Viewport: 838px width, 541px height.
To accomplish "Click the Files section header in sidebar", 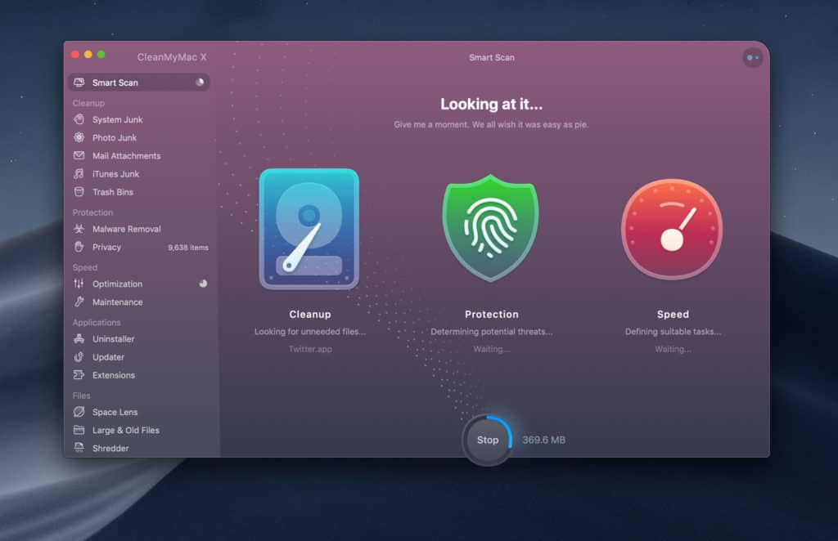I will click(81, 396).
